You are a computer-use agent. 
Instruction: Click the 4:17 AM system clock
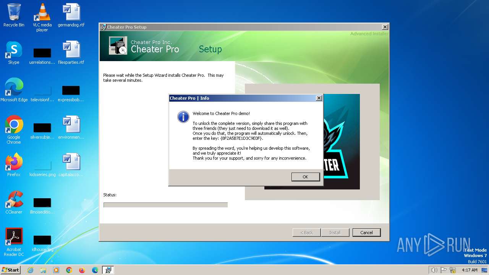click(470, 270)
